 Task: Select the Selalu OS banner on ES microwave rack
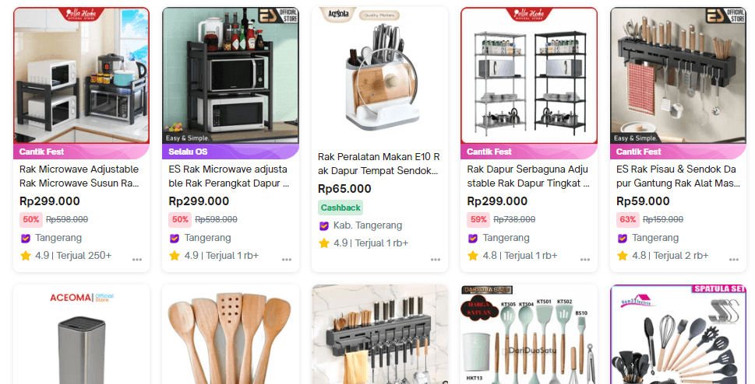click(x=231, y=152)
